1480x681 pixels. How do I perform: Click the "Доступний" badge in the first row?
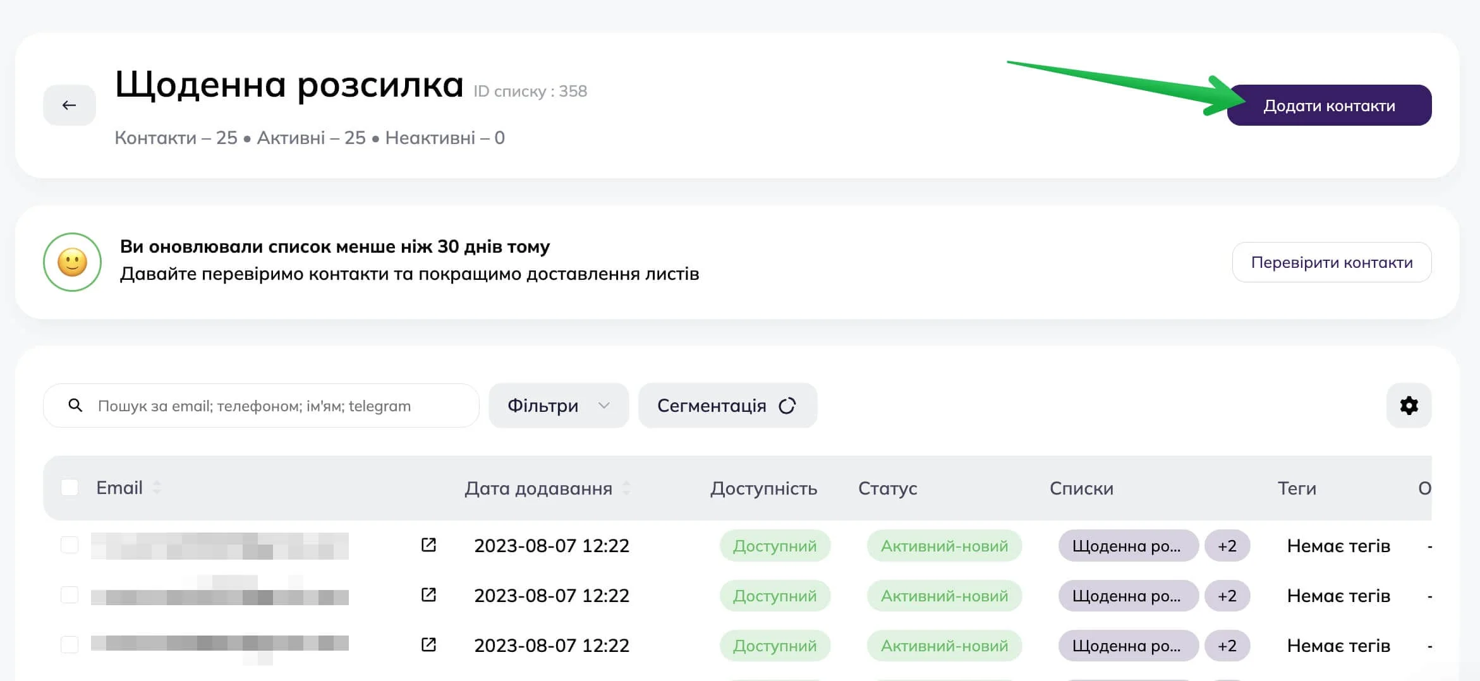(775, 545)
